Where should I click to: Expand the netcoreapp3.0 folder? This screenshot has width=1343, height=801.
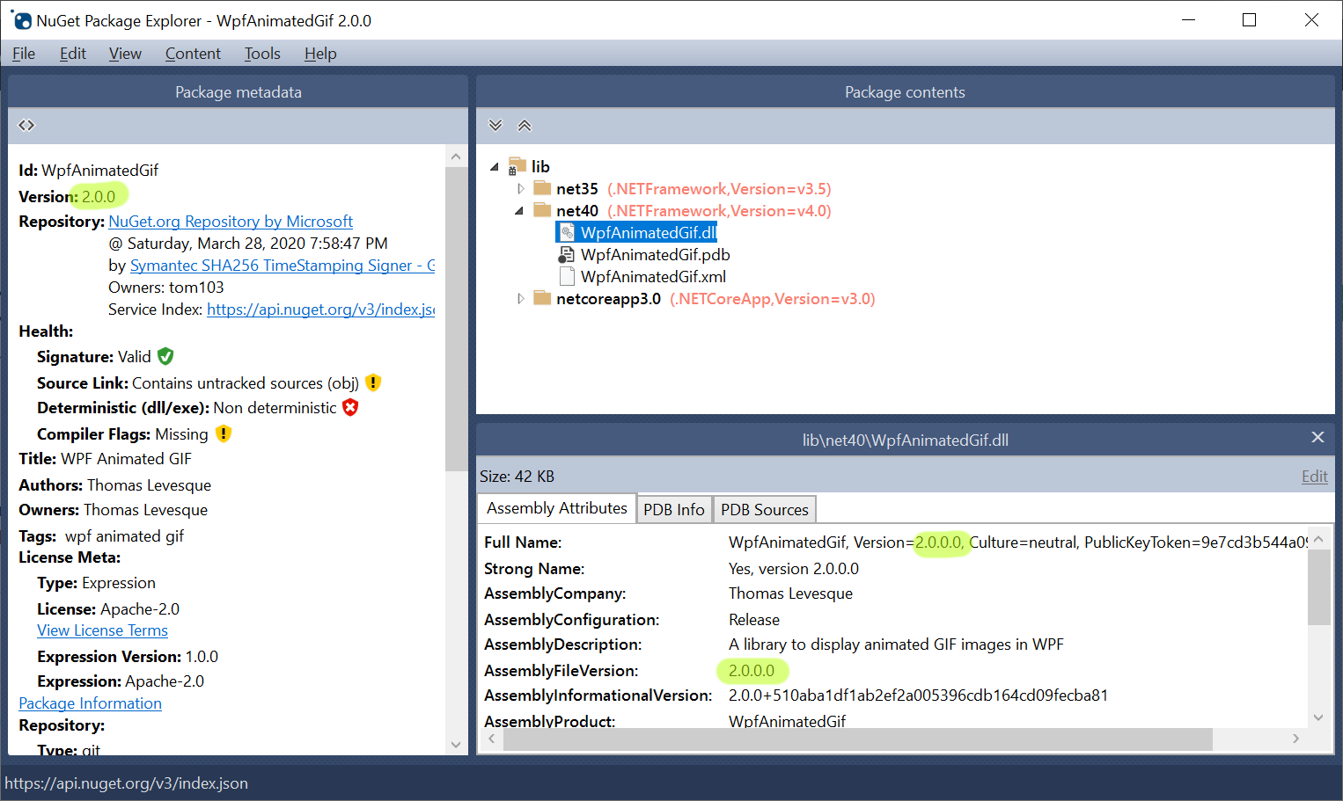(521, 298)
